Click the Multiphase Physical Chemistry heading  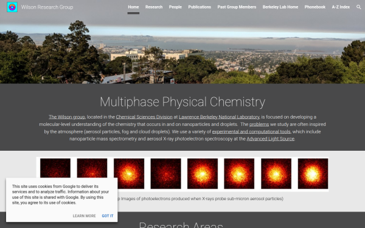tap(182, 102)
